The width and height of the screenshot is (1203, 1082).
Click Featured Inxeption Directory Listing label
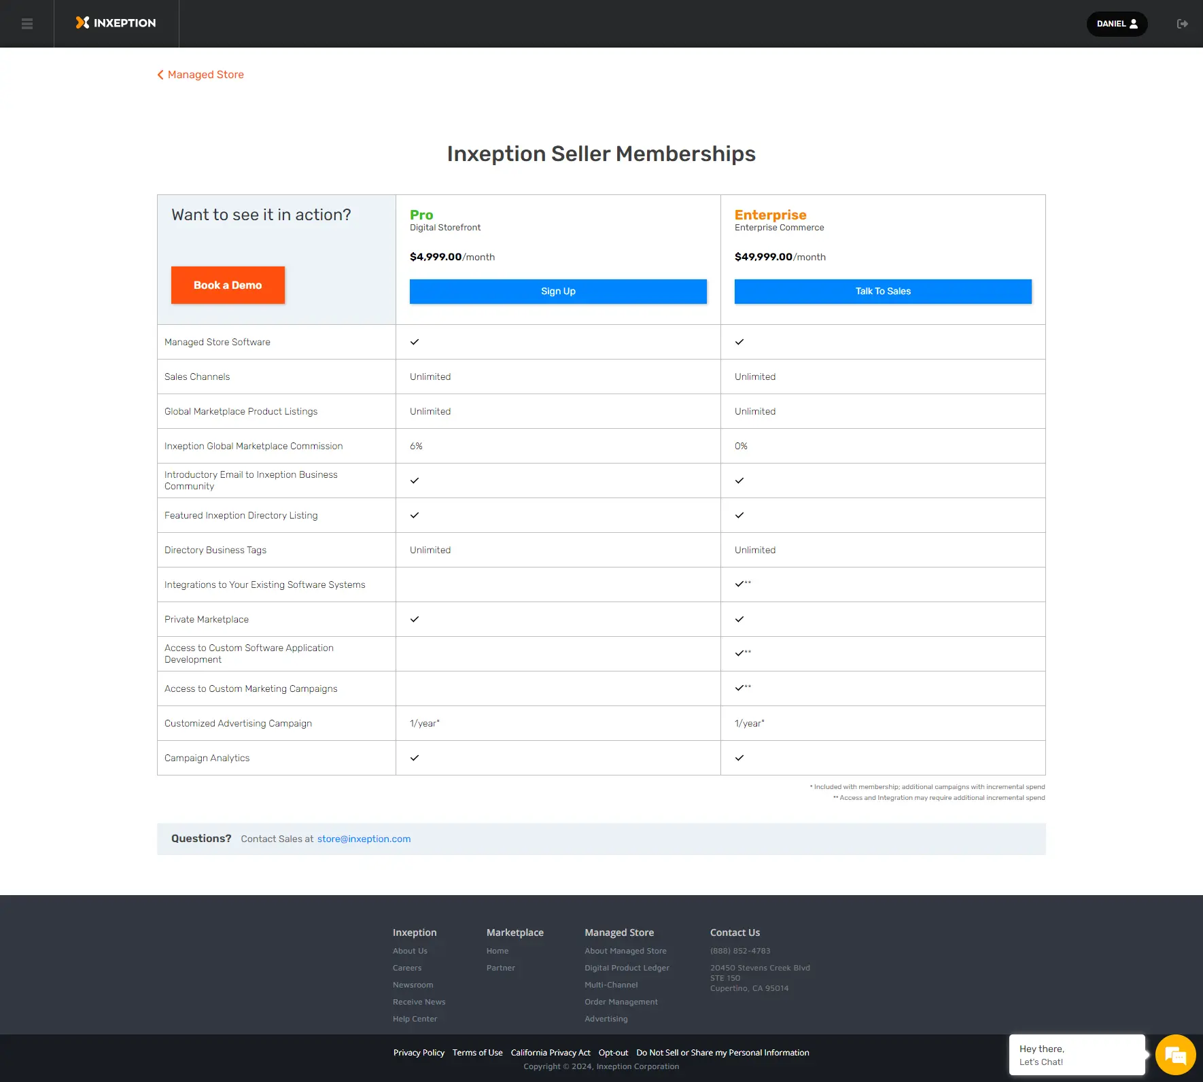241,516
